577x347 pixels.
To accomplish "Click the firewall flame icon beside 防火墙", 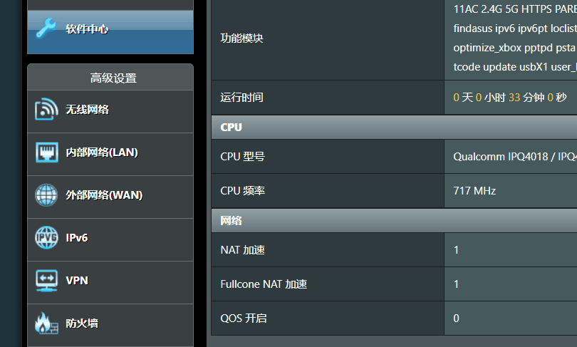I will pos(46,323).
